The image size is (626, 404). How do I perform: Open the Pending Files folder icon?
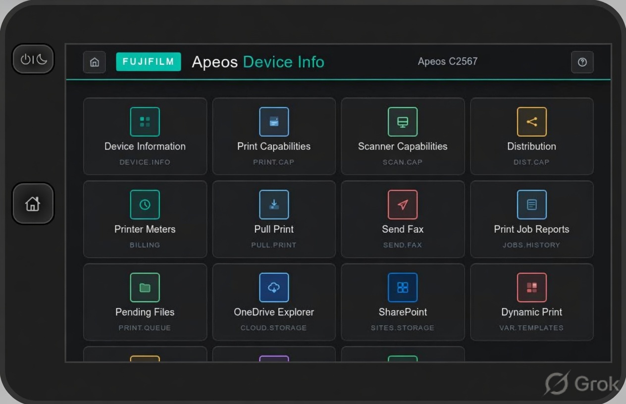(x=145, y=287)
